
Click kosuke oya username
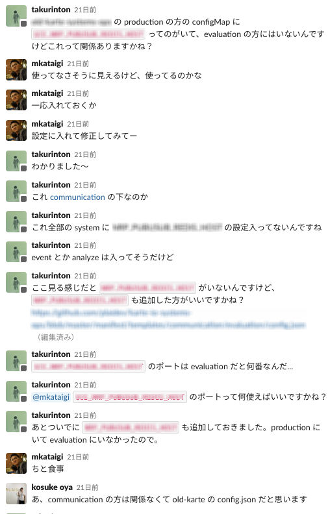click(52, 487)
